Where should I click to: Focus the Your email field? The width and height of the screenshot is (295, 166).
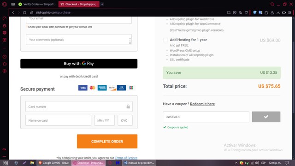(x=79, y=19)
